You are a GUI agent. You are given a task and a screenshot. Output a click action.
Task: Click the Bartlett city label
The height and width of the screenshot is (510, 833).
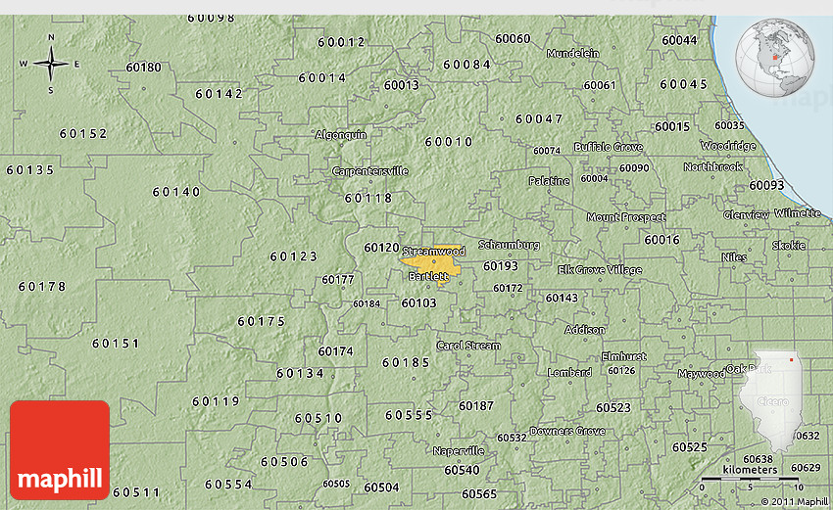(x=427, y=277)
